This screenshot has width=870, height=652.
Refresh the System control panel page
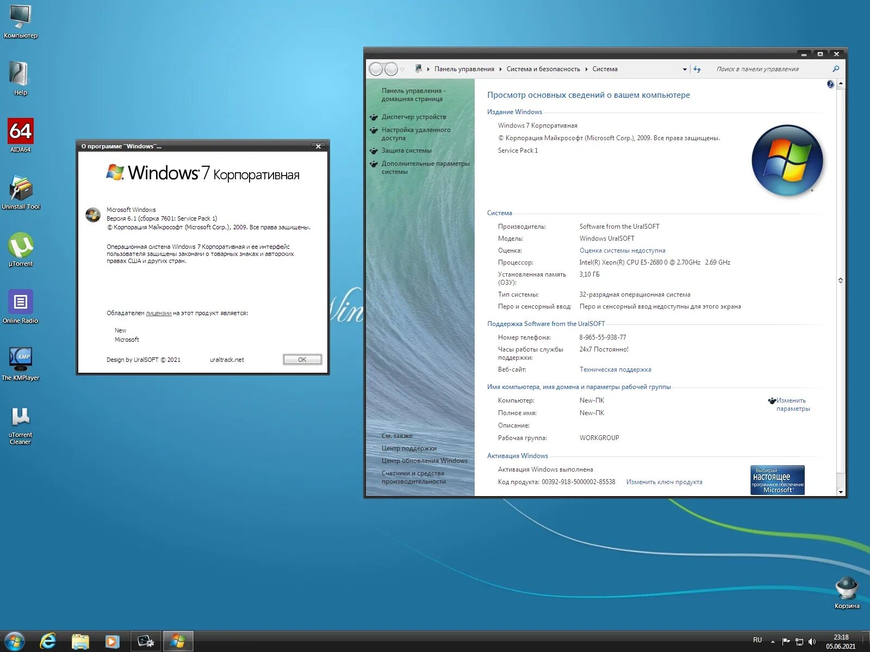tap(697, 69)
